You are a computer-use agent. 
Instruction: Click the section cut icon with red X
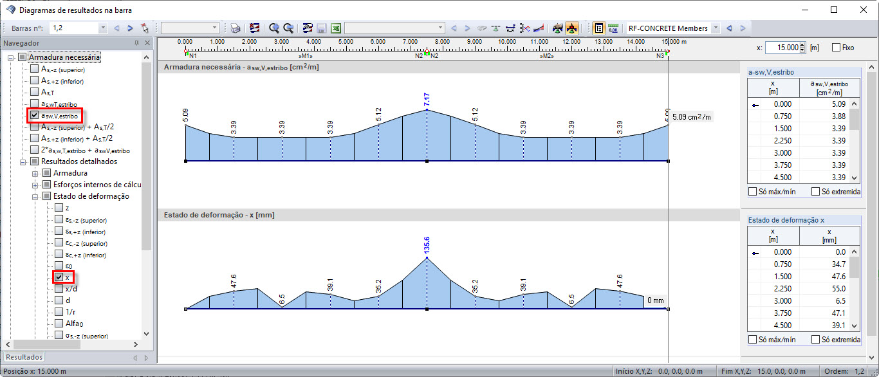click(x=524, y=28)
